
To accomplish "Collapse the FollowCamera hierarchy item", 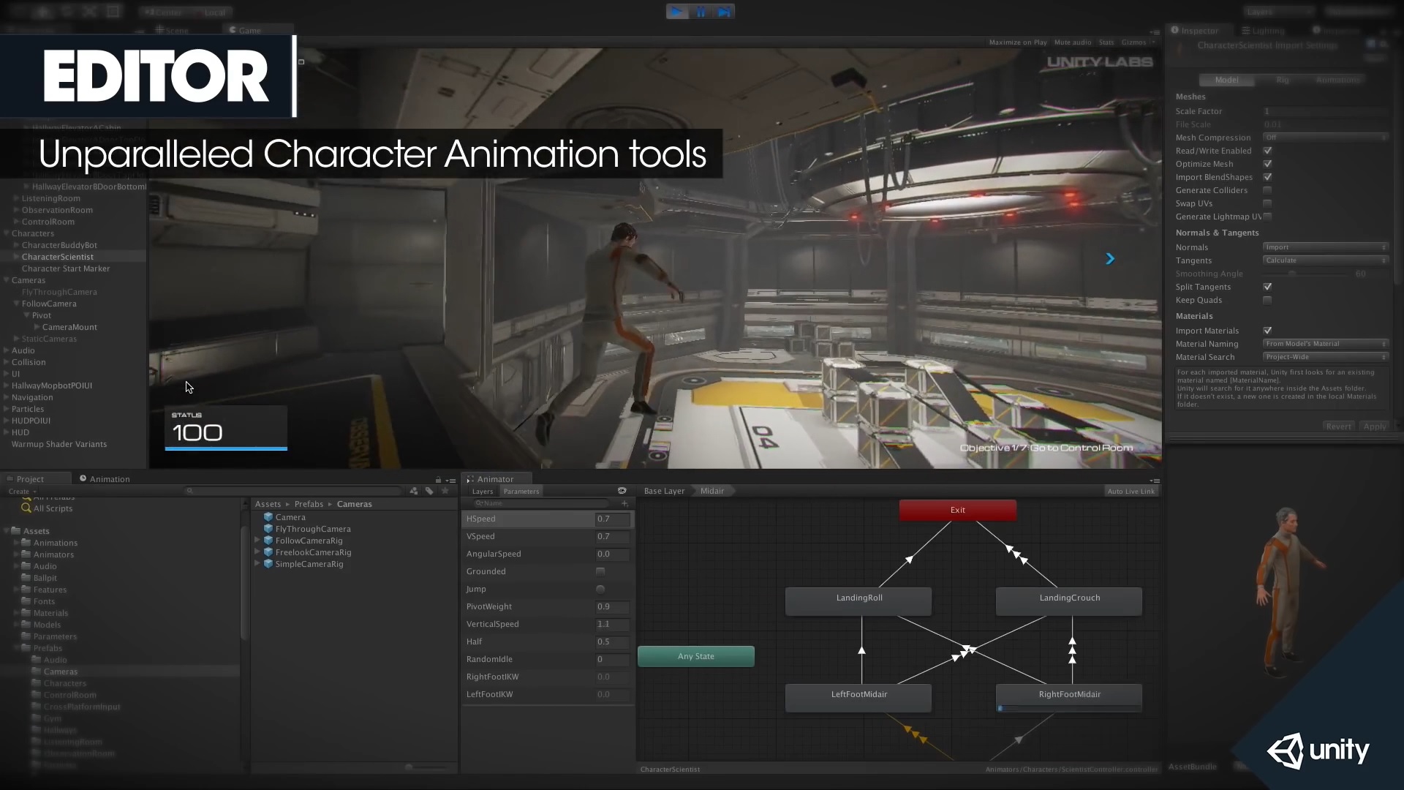I will coord(17,304).
